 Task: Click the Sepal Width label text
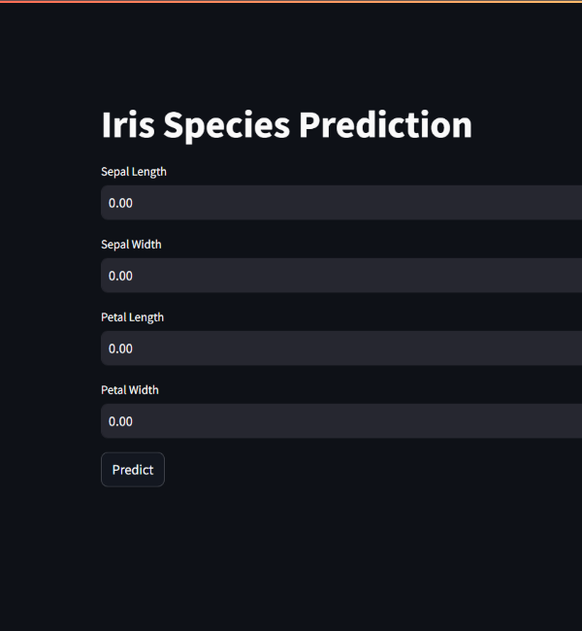(131, 245)
